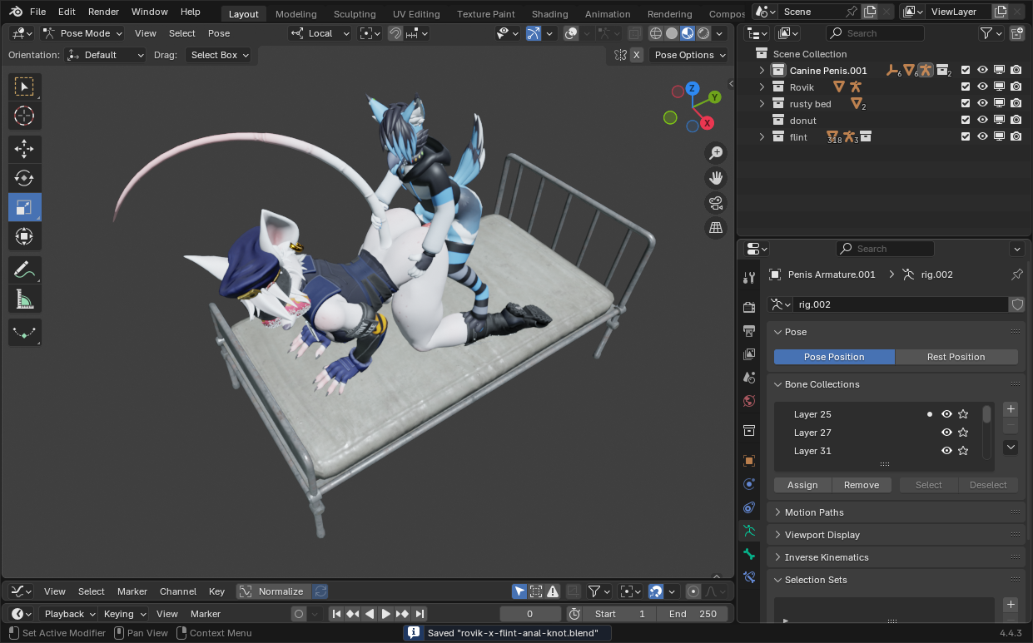Click Remove under Bone Collections
Screen dimensions: 1033x643
coord(862,485)
